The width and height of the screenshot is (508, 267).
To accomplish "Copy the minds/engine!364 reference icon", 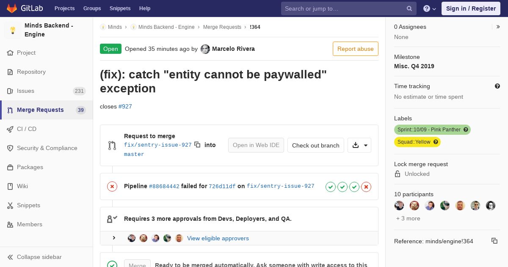I will [x=494, y=241].
